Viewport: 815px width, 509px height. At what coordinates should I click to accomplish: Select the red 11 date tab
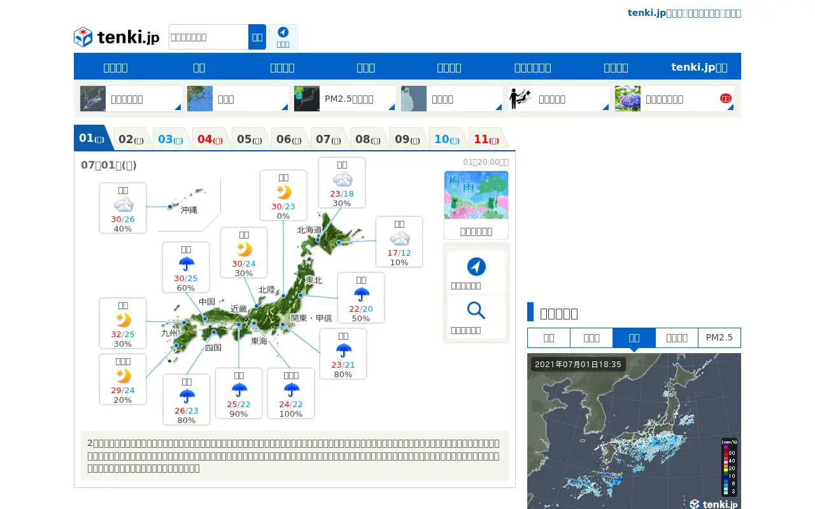[486, 139]
